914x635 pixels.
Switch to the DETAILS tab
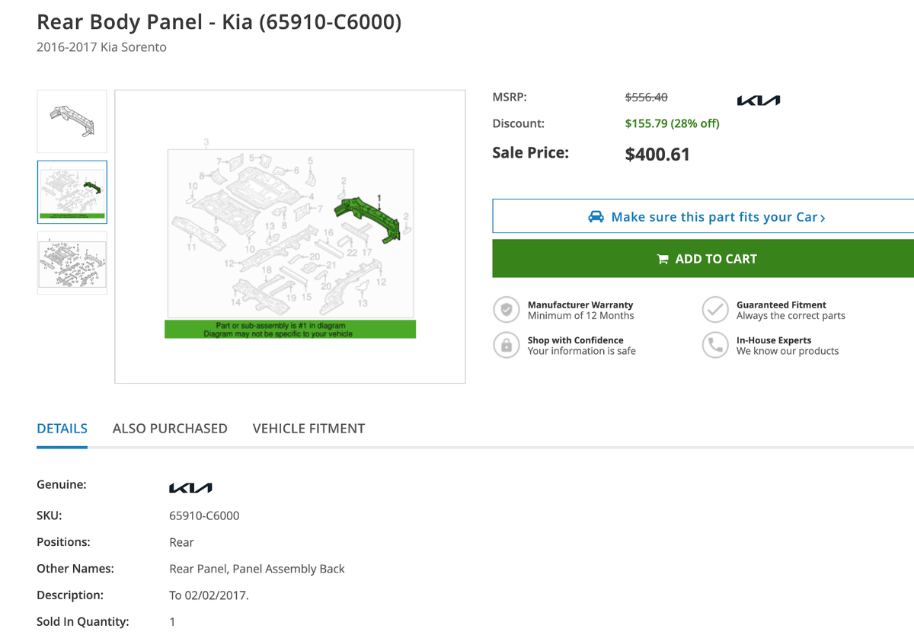(x=62, y=429)
